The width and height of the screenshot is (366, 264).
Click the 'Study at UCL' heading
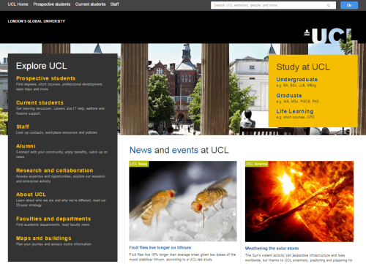point(303,67)
